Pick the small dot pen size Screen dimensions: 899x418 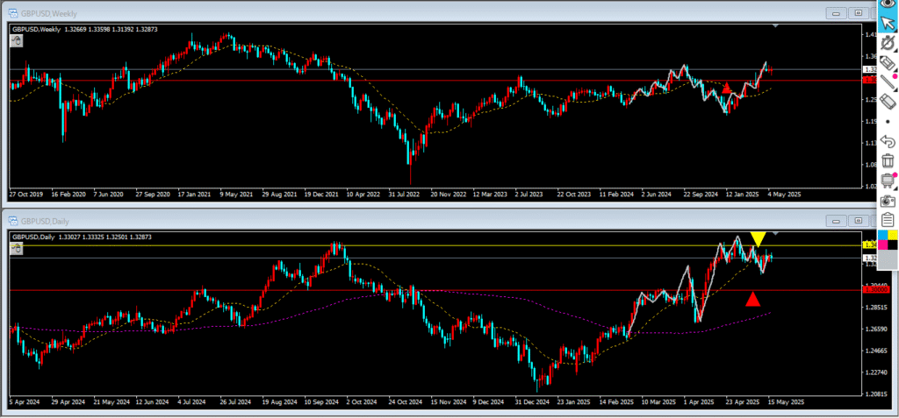click(x=887, y=122)
